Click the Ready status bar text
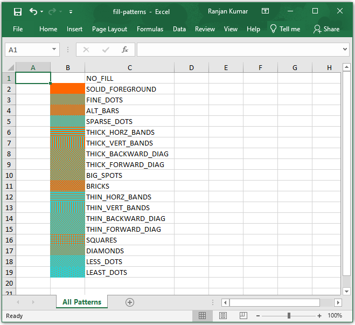 (x=14, y=316)
